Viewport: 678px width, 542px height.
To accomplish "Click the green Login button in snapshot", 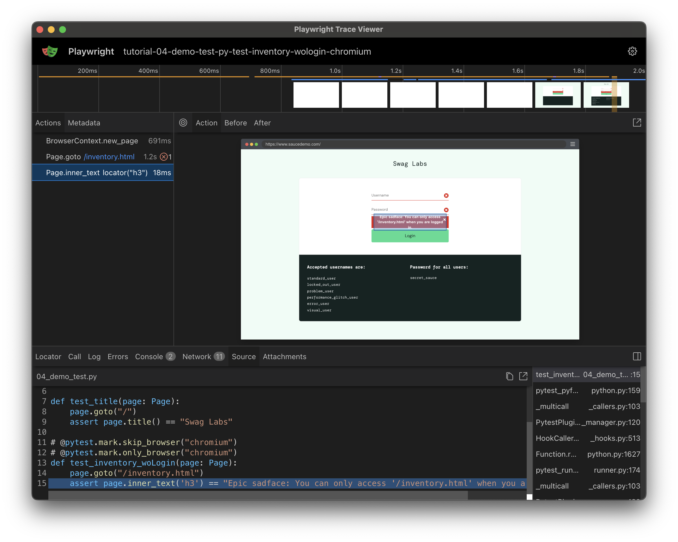I will 410,236.
